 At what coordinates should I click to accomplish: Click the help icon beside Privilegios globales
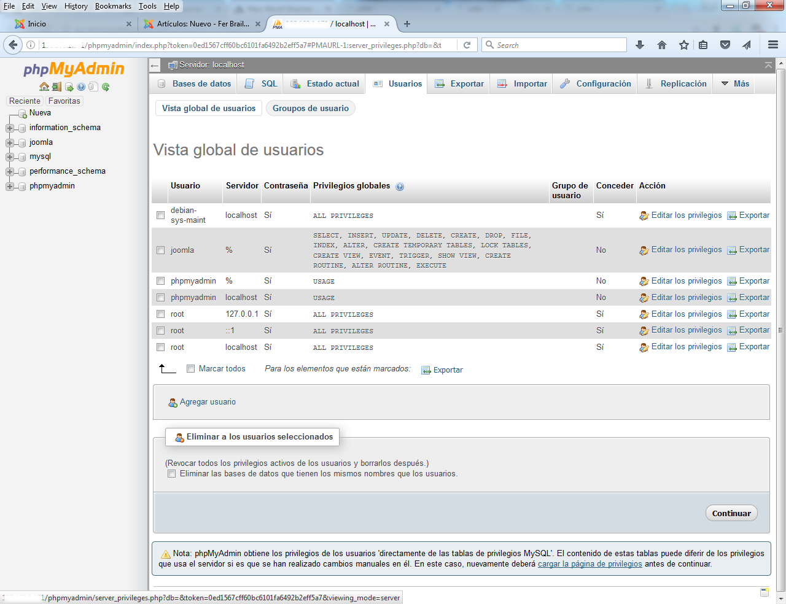click(x=400, y=187)
